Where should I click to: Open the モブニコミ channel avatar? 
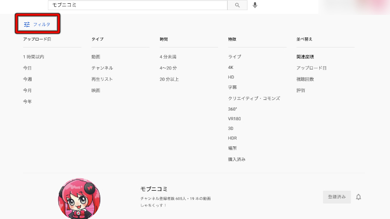click(x=79, y=198)
